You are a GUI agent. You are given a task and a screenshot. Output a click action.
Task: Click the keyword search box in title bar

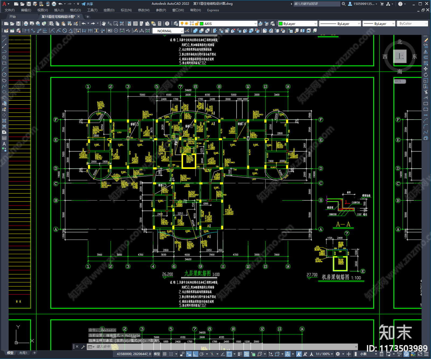pos(317,4)
